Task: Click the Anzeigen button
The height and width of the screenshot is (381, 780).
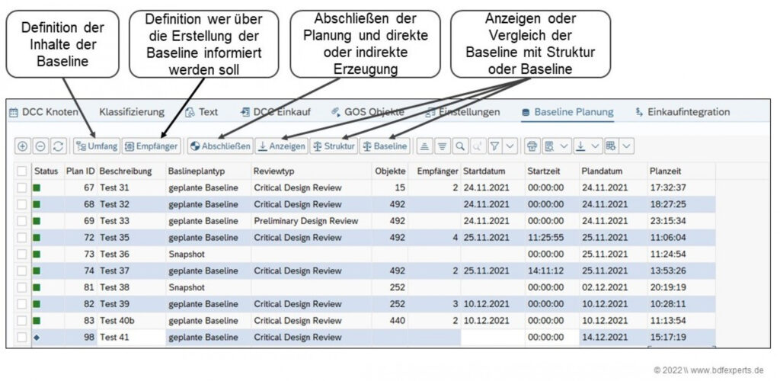Action: coord(282,146)
